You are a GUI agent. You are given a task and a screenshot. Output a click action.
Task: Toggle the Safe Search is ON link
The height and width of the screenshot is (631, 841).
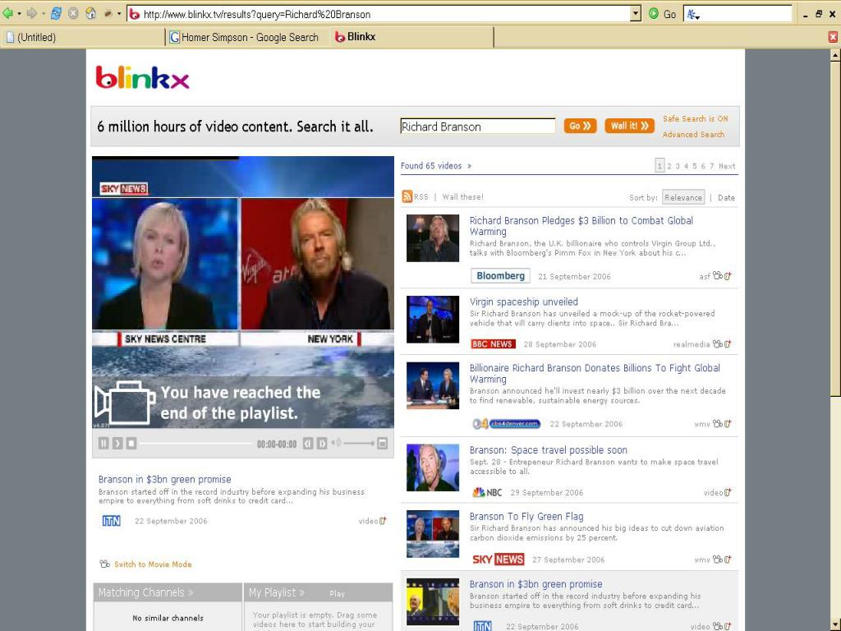(x=695, y=119)
